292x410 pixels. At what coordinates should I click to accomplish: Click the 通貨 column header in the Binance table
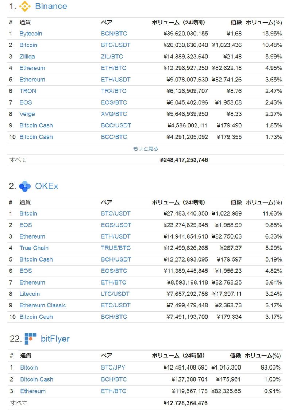[x=25, y=23]
